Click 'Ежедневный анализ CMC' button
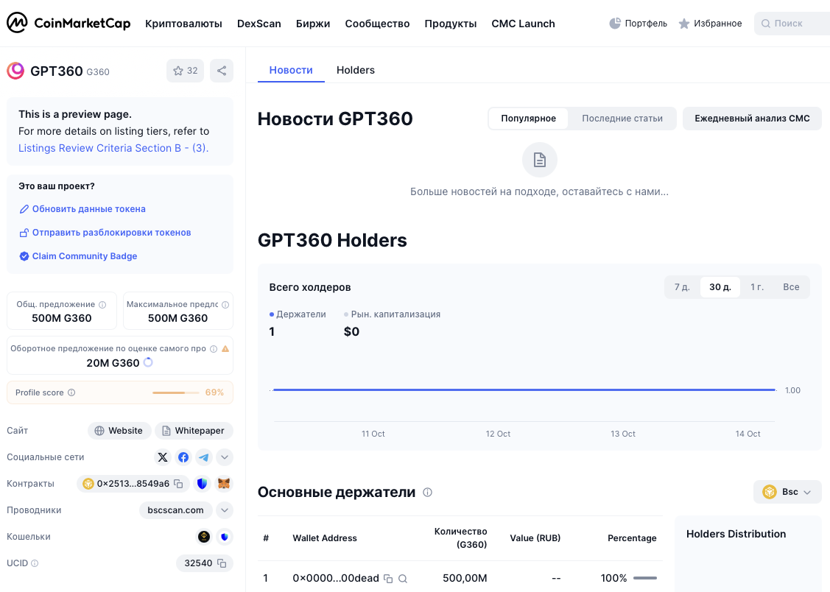This screenshot has width=830, height=592. [x=752, y=119]
